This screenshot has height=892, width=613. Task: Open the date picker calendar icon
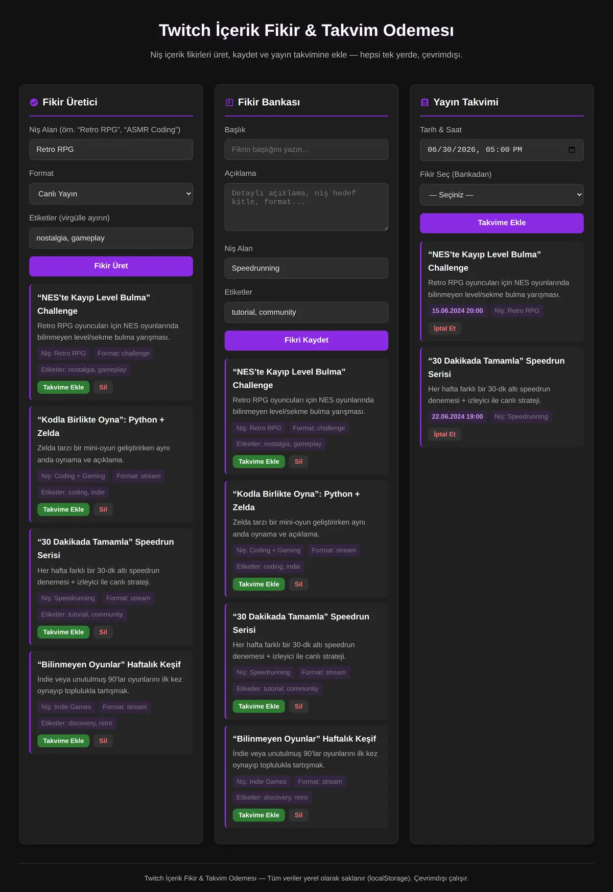coord(572,150)
